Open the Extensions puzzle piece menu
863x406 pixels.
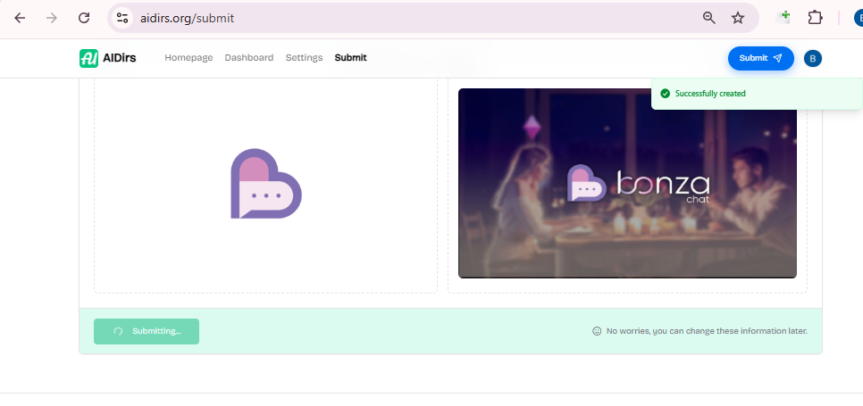[815, 18]
